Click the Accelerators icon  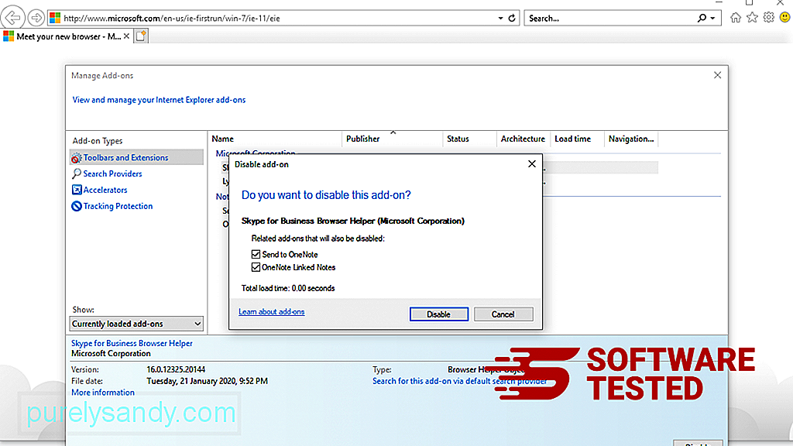tap(77, 190)
